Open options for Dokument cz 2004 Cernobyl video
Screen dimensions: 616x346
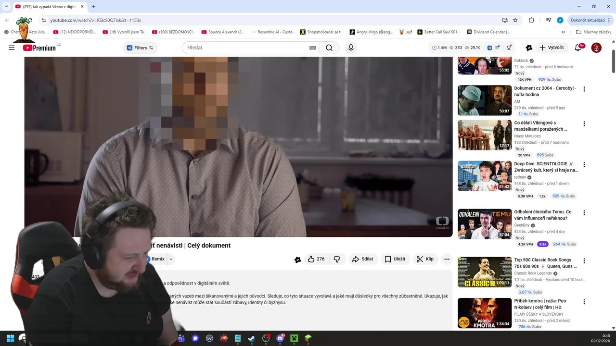pyautogui.click(x=584, y=89)
